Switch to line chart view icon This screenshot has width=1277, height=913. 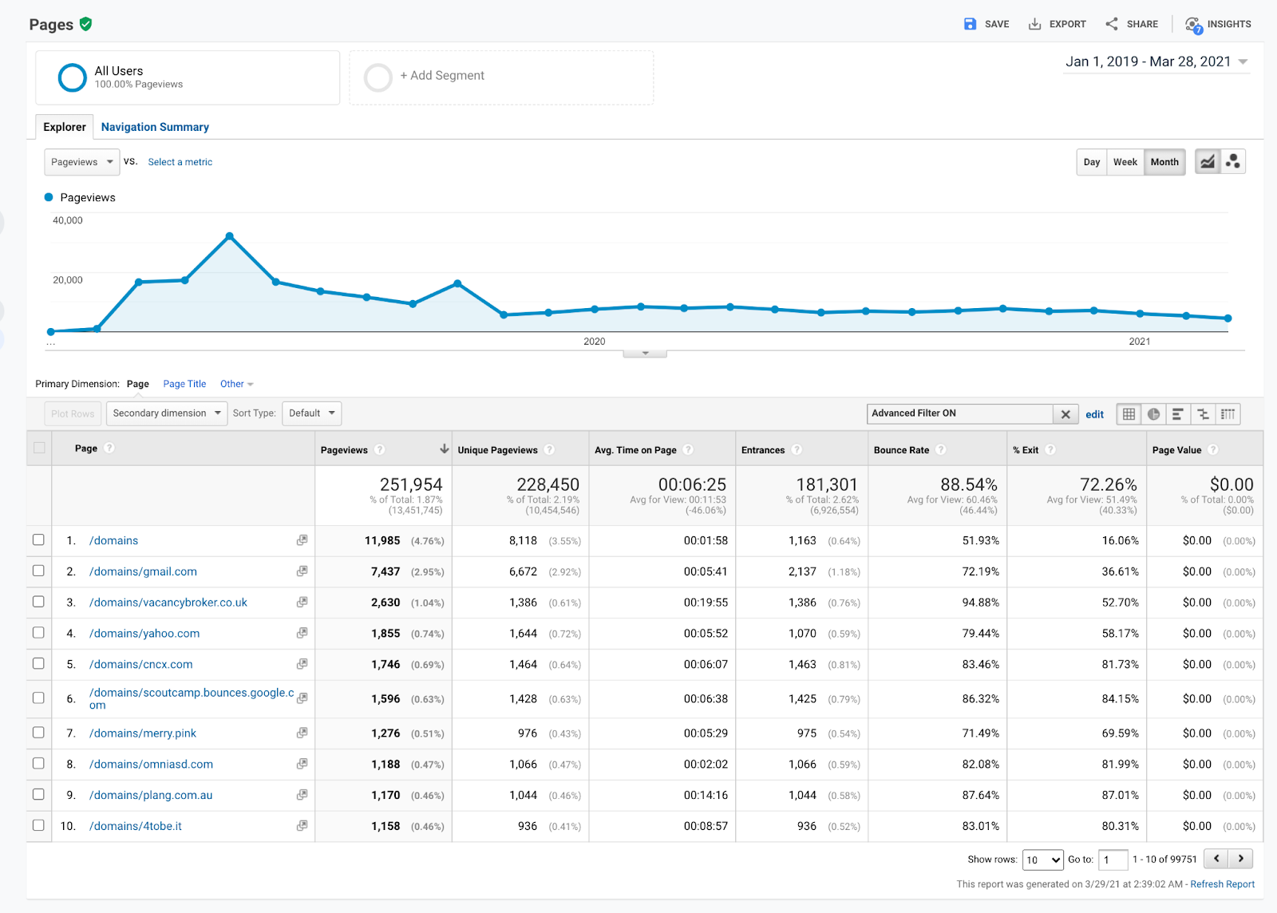[1208, 162]
